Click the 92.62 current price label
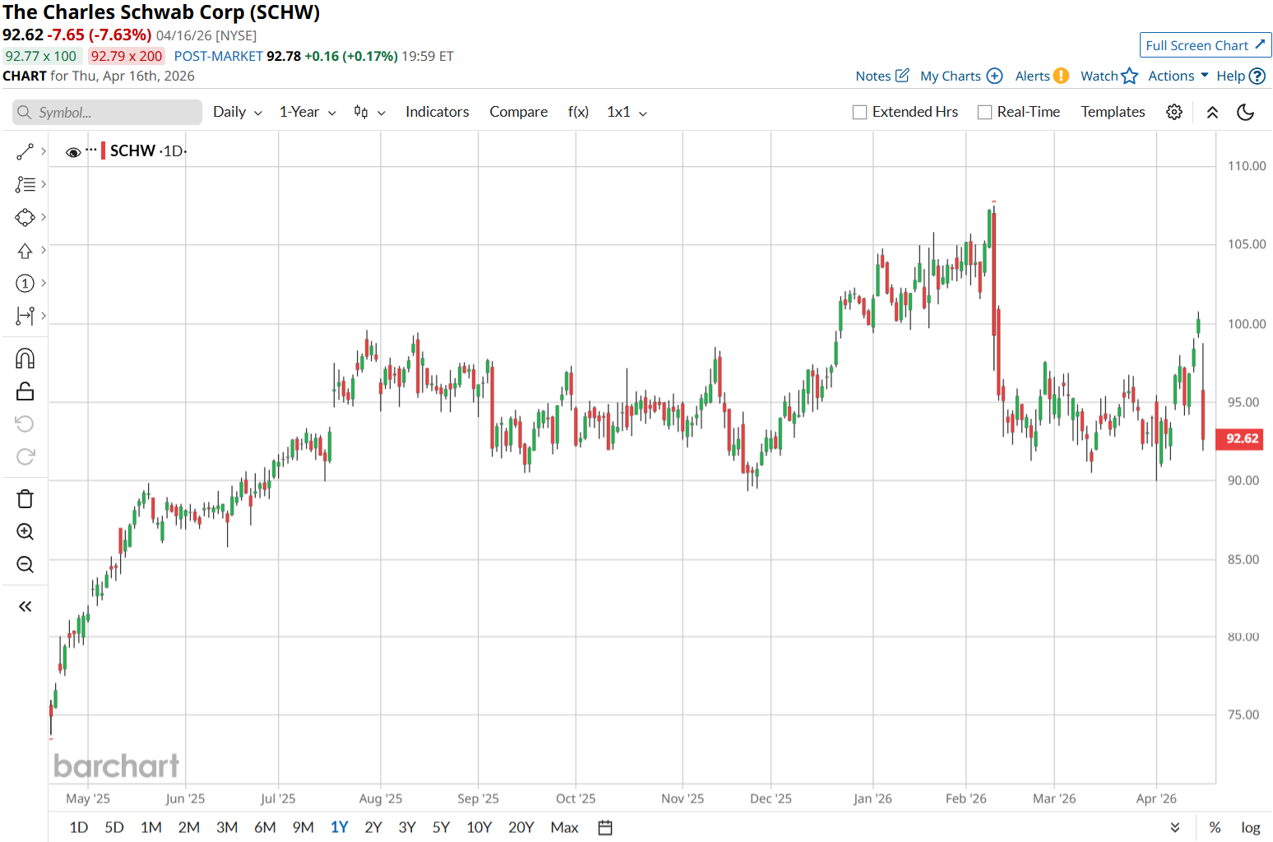 click(x=1239, y=439)
